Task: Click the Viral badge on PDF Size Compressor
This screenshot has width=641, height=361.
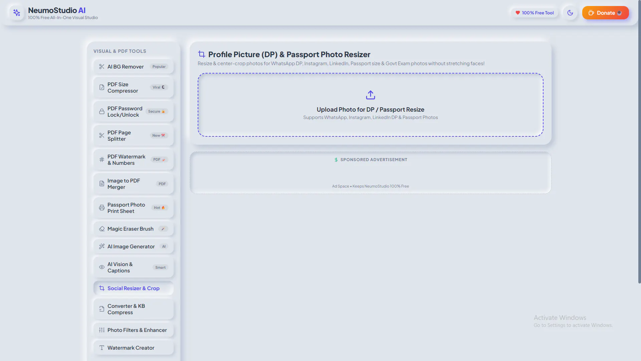Action: coord(159,87)
